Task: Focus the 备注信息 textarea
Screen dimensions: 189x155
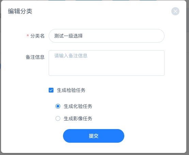Action: click(x=107, y=63)
